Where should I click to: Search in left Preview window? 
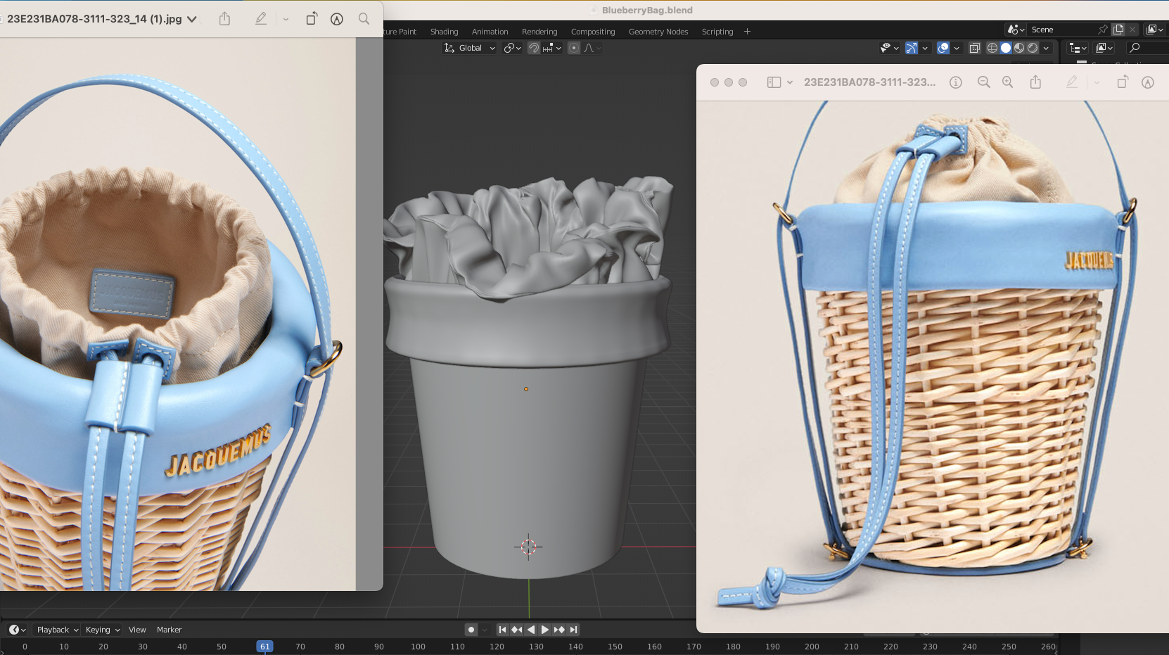tap(364, 19)
